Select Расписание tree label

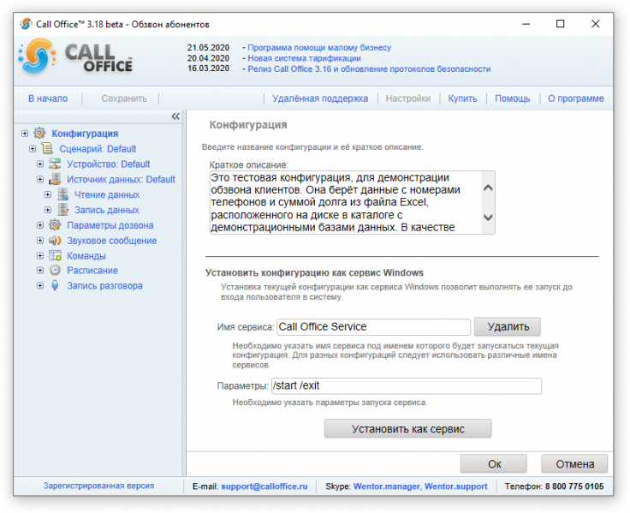tap(92, 271)
